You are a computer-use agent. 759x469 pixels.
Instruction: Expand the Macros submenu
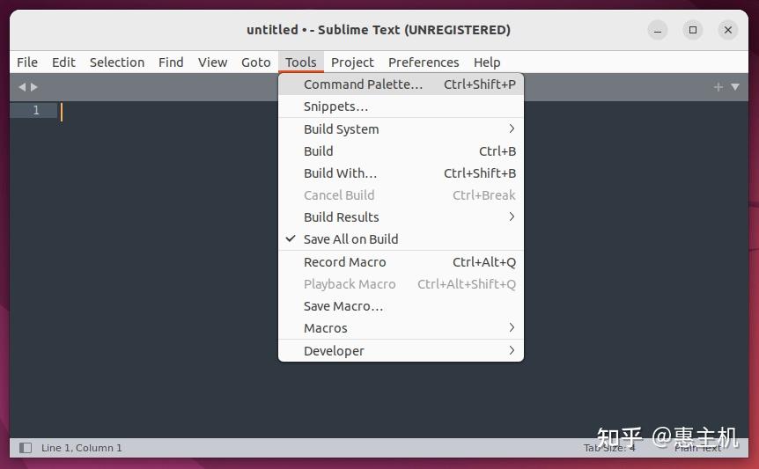pyautogui.click(x=401, y=328)
